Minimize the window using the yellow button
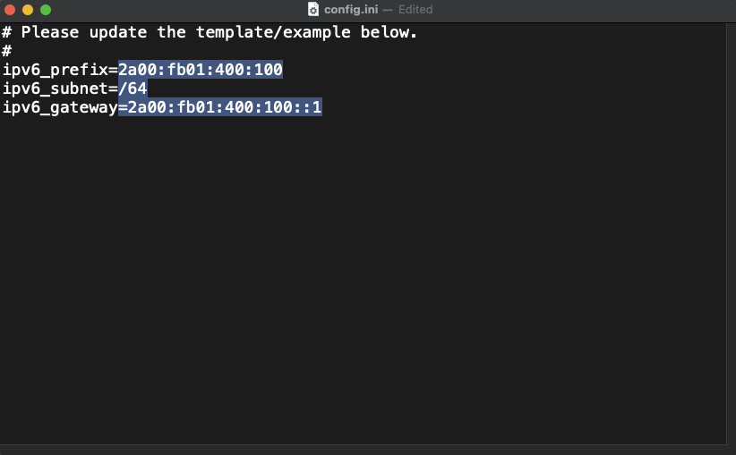Image resolution: width=736 pixels, height=455 pixels. click(28, 10)
